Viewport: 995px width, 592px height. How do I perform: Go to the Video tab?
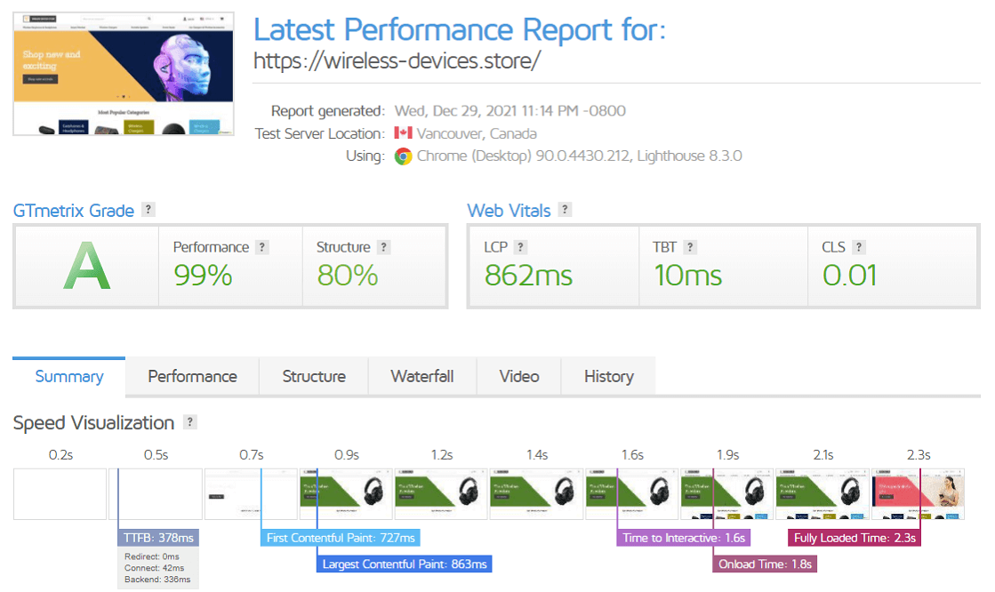(x=519, y=376)
